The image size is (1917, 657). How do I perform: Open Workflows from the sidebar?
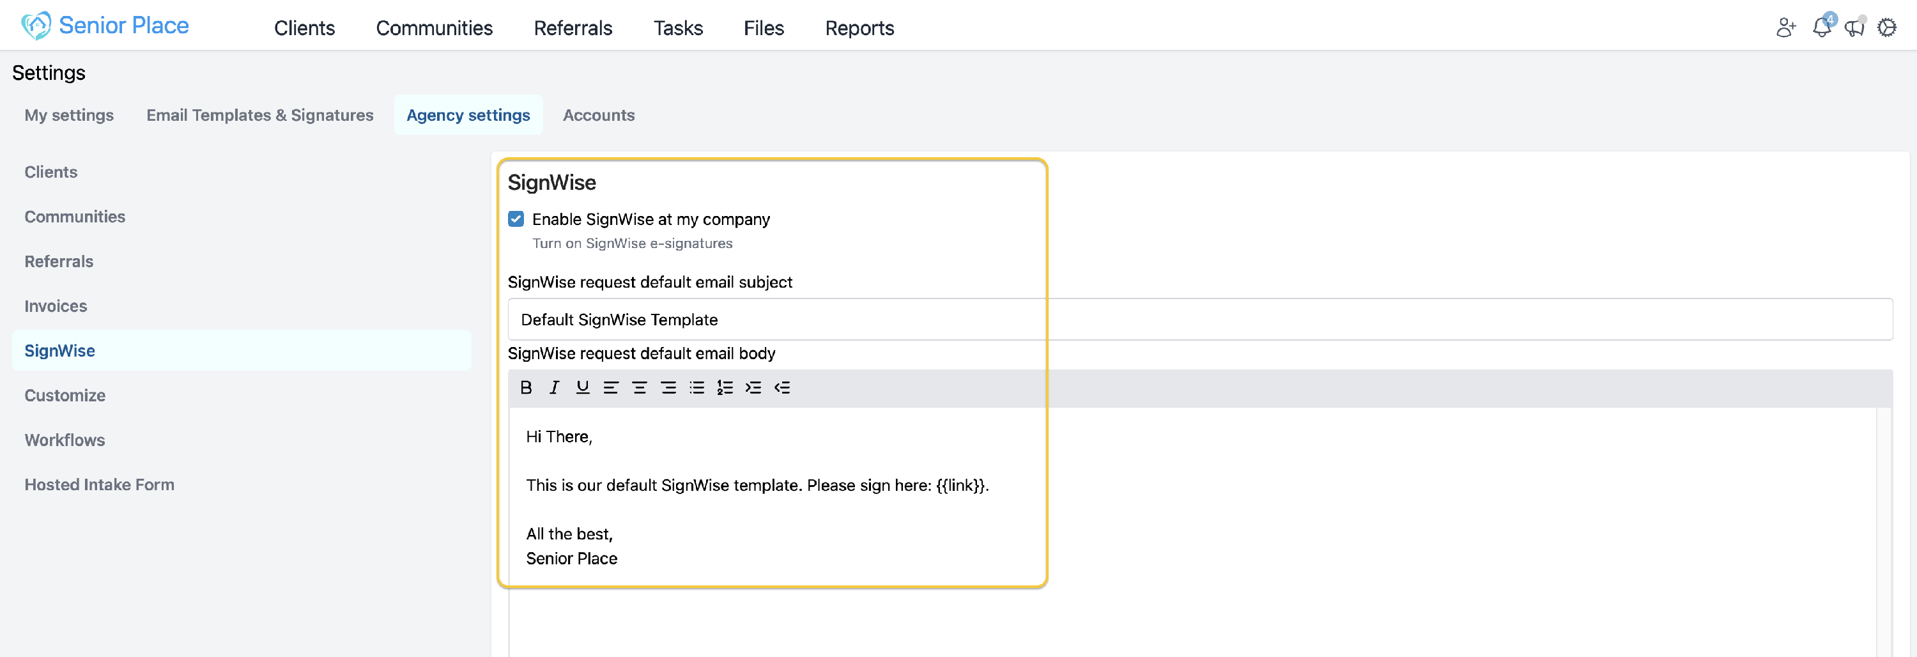click(x=65, y=440)
